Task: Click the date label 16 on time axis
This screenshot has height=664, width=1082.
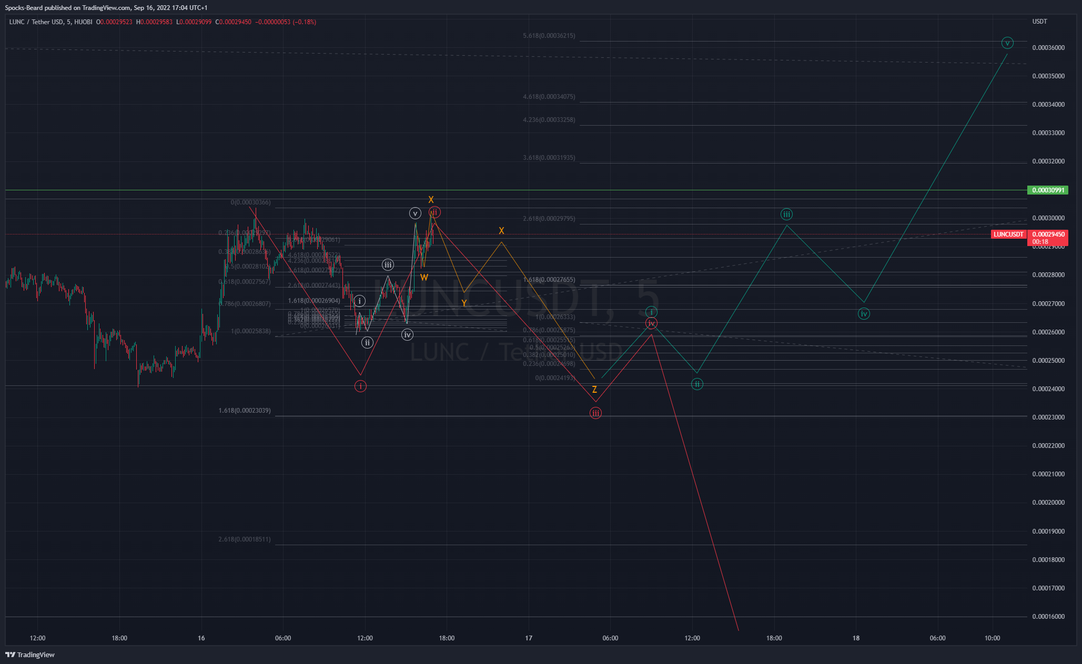Action: point(201,638)
